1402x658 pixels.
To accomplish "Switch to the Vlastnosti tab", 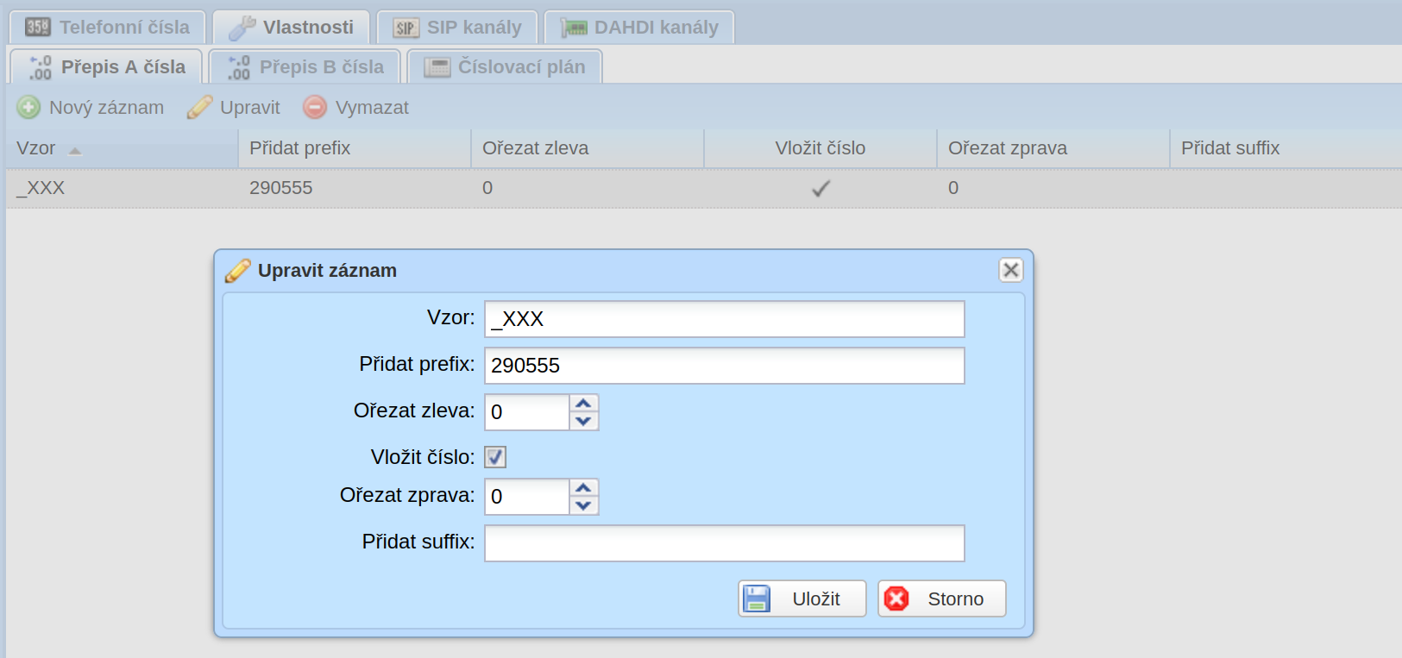I will point(291,28).
